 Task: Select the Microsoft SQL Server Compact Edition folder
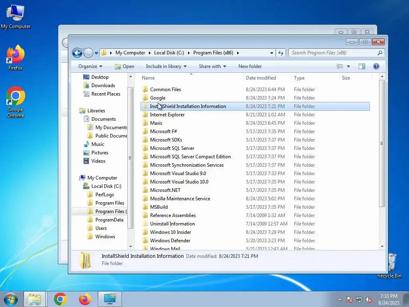click(x=191, y=157)
